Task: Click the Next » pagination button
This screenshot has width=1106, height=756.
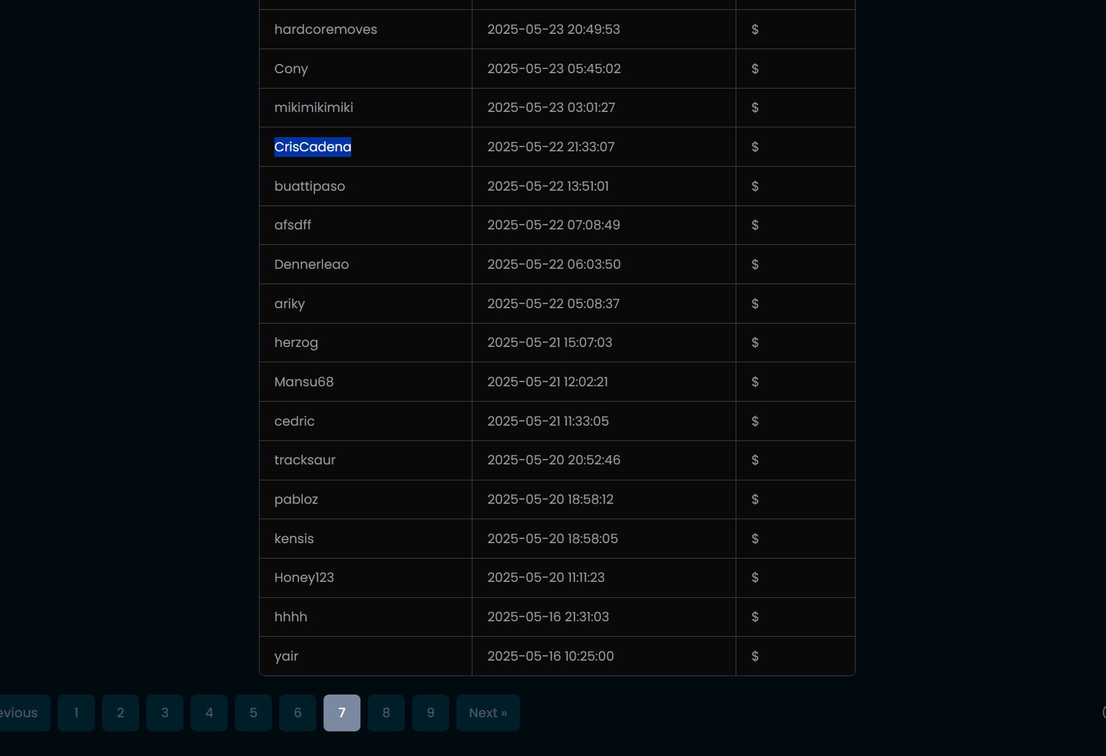Action: (x=488, y=713)
